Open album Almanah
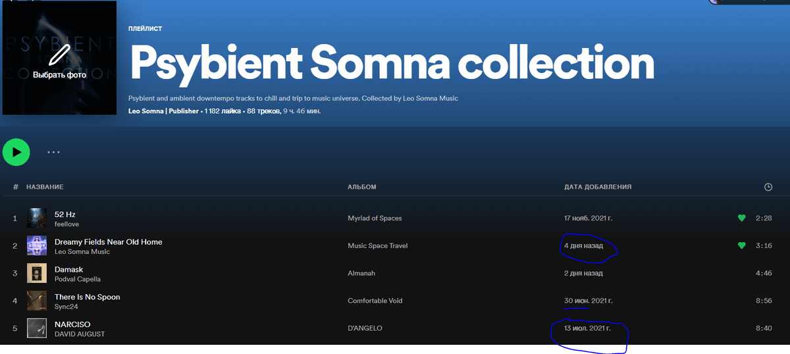 tap(361, 273)
